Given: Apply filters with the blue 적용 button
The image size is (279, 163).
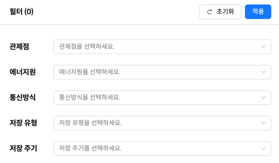Looking at the screenshot, I should pyautogui.click(x=258, y=12).
